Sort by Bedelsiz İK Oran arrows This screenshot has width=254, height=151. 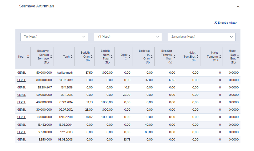click(152, 57)
